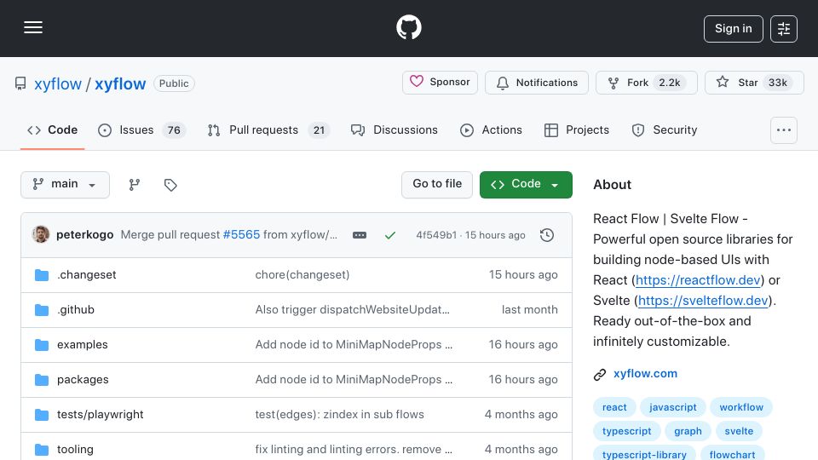Open the xyflow repository name link
The height and width of the screenshot is (460, 818).
point(120,83)
